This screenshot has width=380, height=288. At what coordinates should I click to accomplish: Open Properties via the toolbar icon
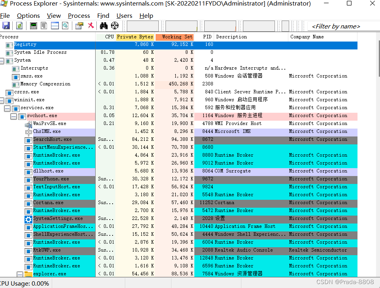[x=79, y=25]
